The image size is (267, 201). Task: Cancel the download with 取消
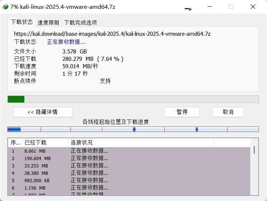[x=228, y=112]
